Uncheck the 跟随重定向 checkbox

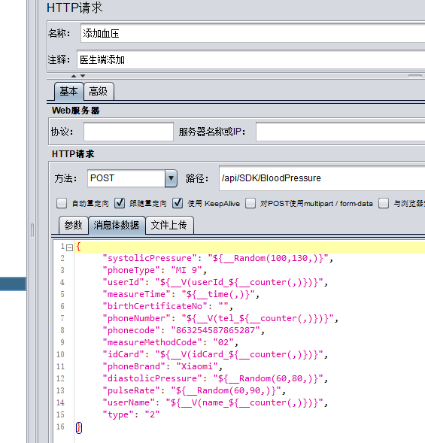tap(120, 203)
